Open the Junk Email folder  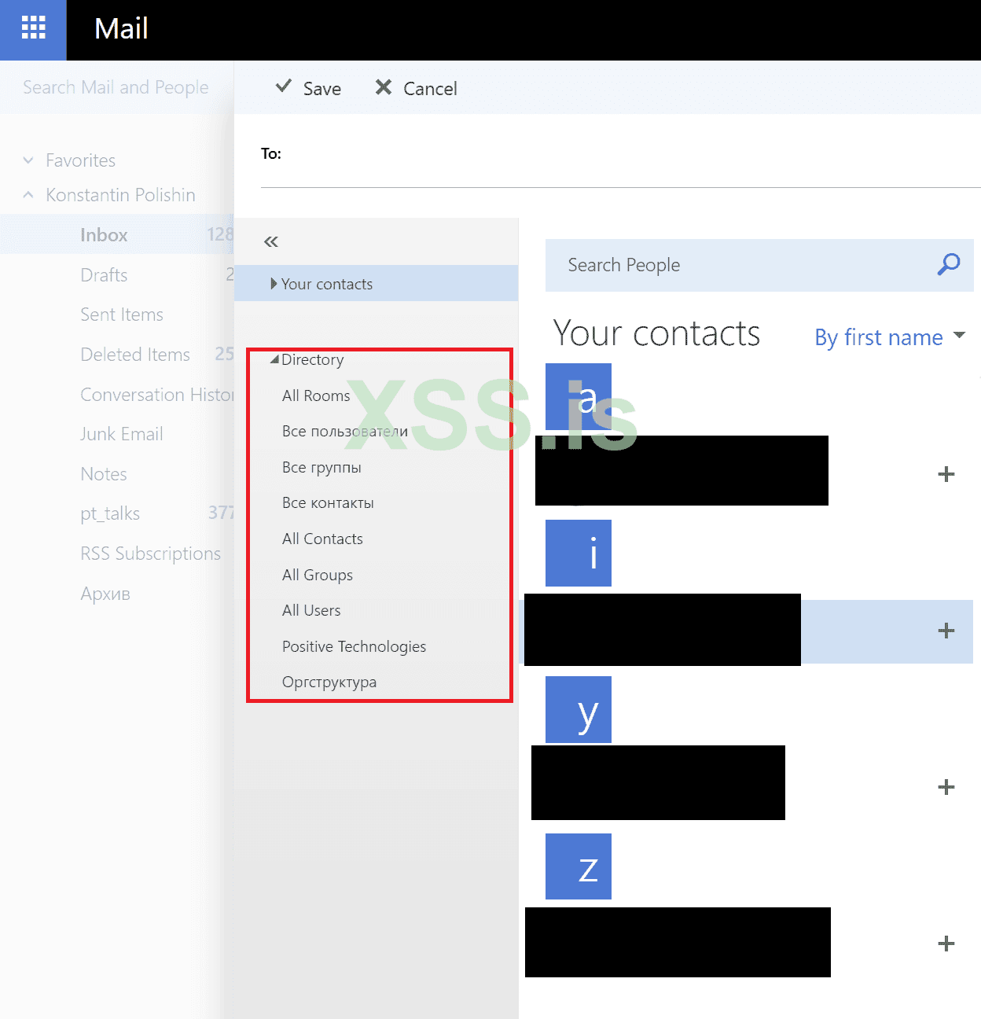pos(122,434)
